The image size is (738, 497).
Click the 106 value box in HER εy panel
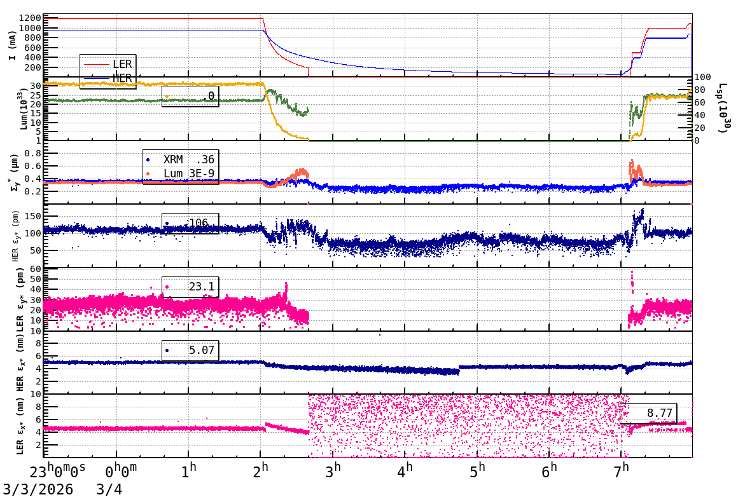(190, 223)
